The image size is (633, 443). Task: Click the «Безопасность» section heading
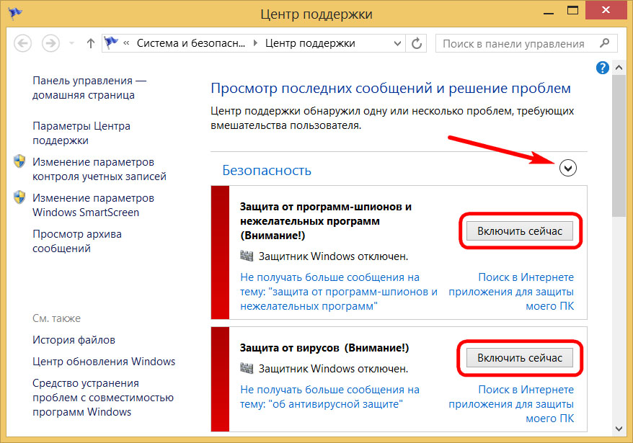point(267,170)
